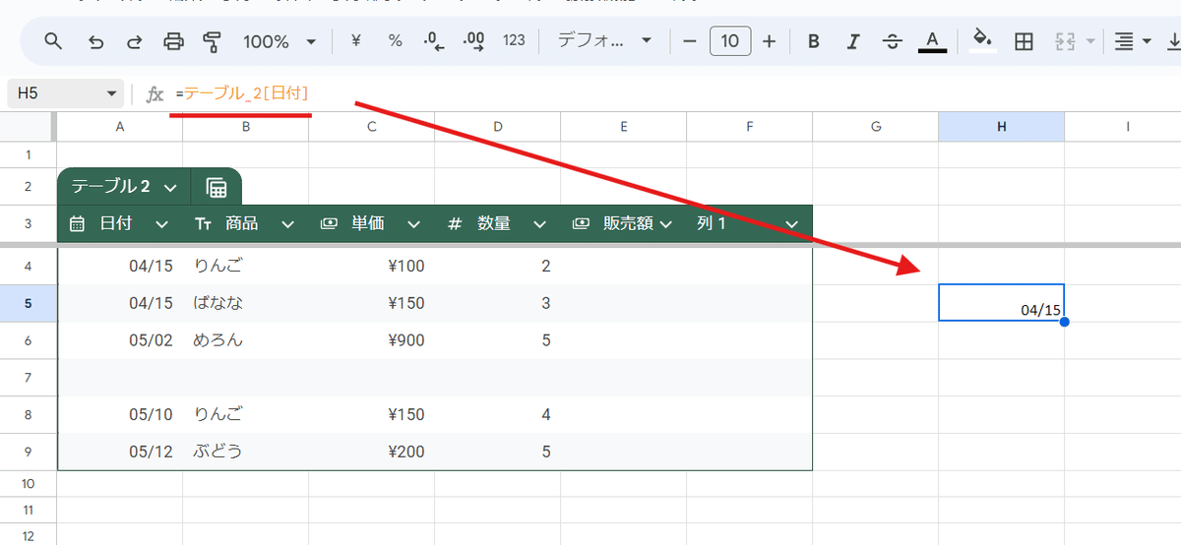This screenshot has height=545, width=1181.
Task: Open the 100% zoom dropdown
Action: pos(280,41)
